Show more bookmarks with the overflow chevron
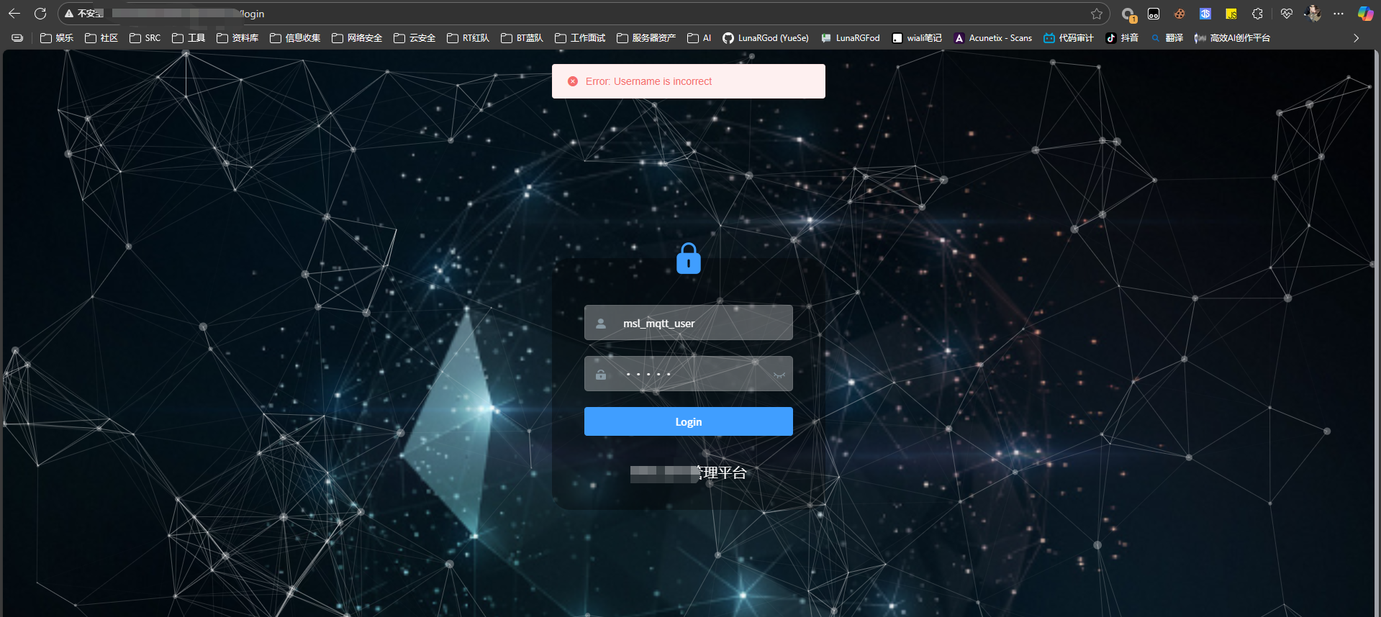The width and height of the screenshot is (1381, 617). [x=1356, y=38]
